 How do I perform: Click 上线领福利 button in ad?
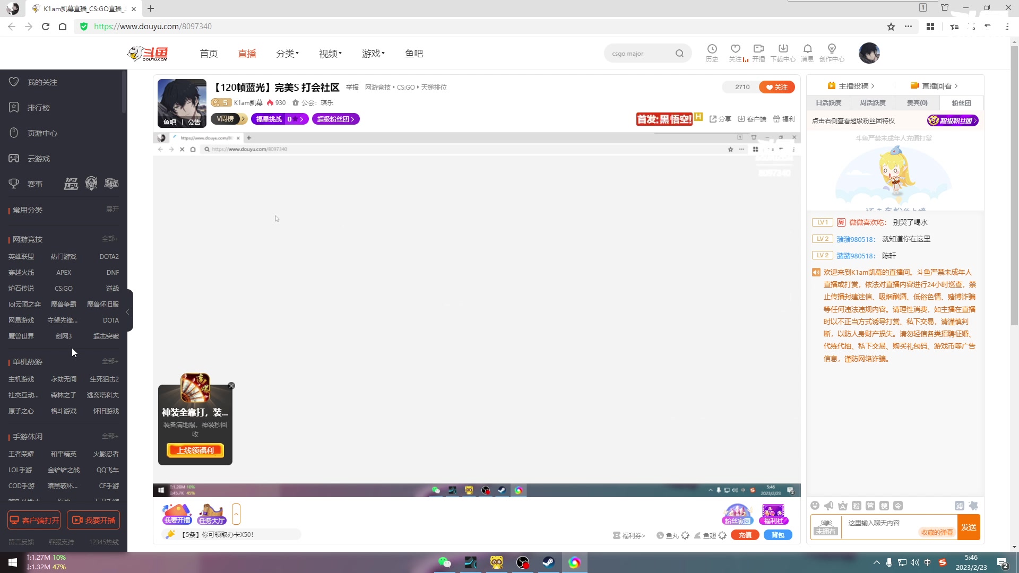[x=195, y=450]
